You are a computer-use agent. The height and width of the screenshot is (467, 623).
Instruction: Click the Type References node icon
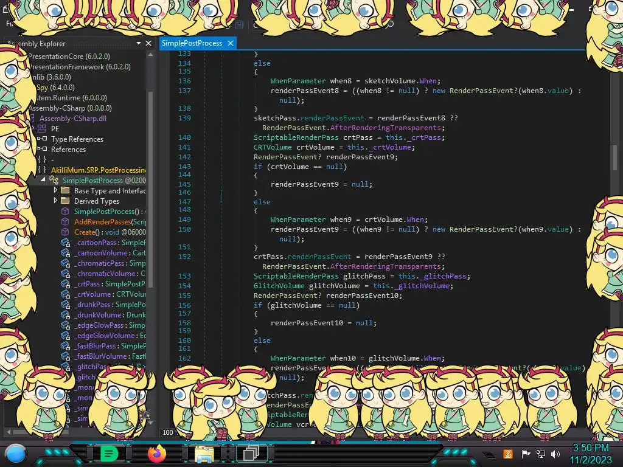tap(42, 139)
